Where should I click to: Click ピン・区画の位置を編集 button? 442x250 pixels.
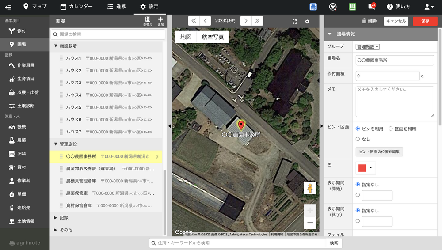pos(379,152)
